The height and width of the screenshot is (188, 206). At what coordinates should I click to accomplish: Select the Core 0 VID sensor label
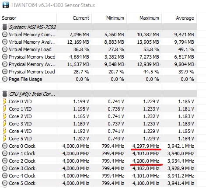point(20,101)
